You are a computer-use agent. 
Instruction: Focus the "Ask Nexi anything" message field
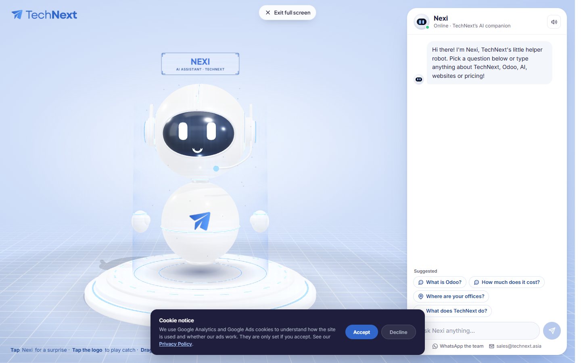point(480,331)
